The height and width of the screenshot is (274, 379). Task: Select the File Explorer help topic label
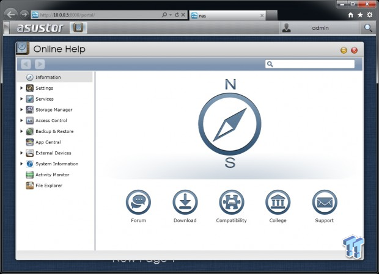pyautogui.click(x=49, y=186)
